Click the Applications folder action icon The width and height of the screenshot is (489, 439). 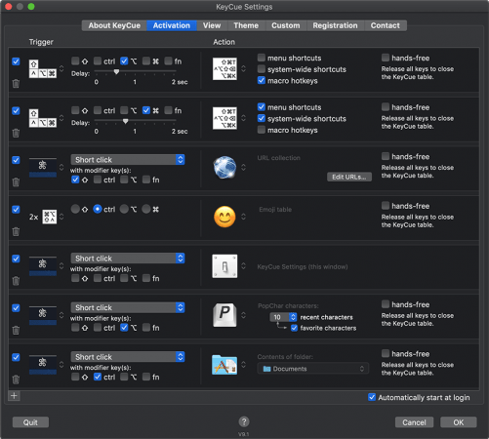[x=224, y=365]
